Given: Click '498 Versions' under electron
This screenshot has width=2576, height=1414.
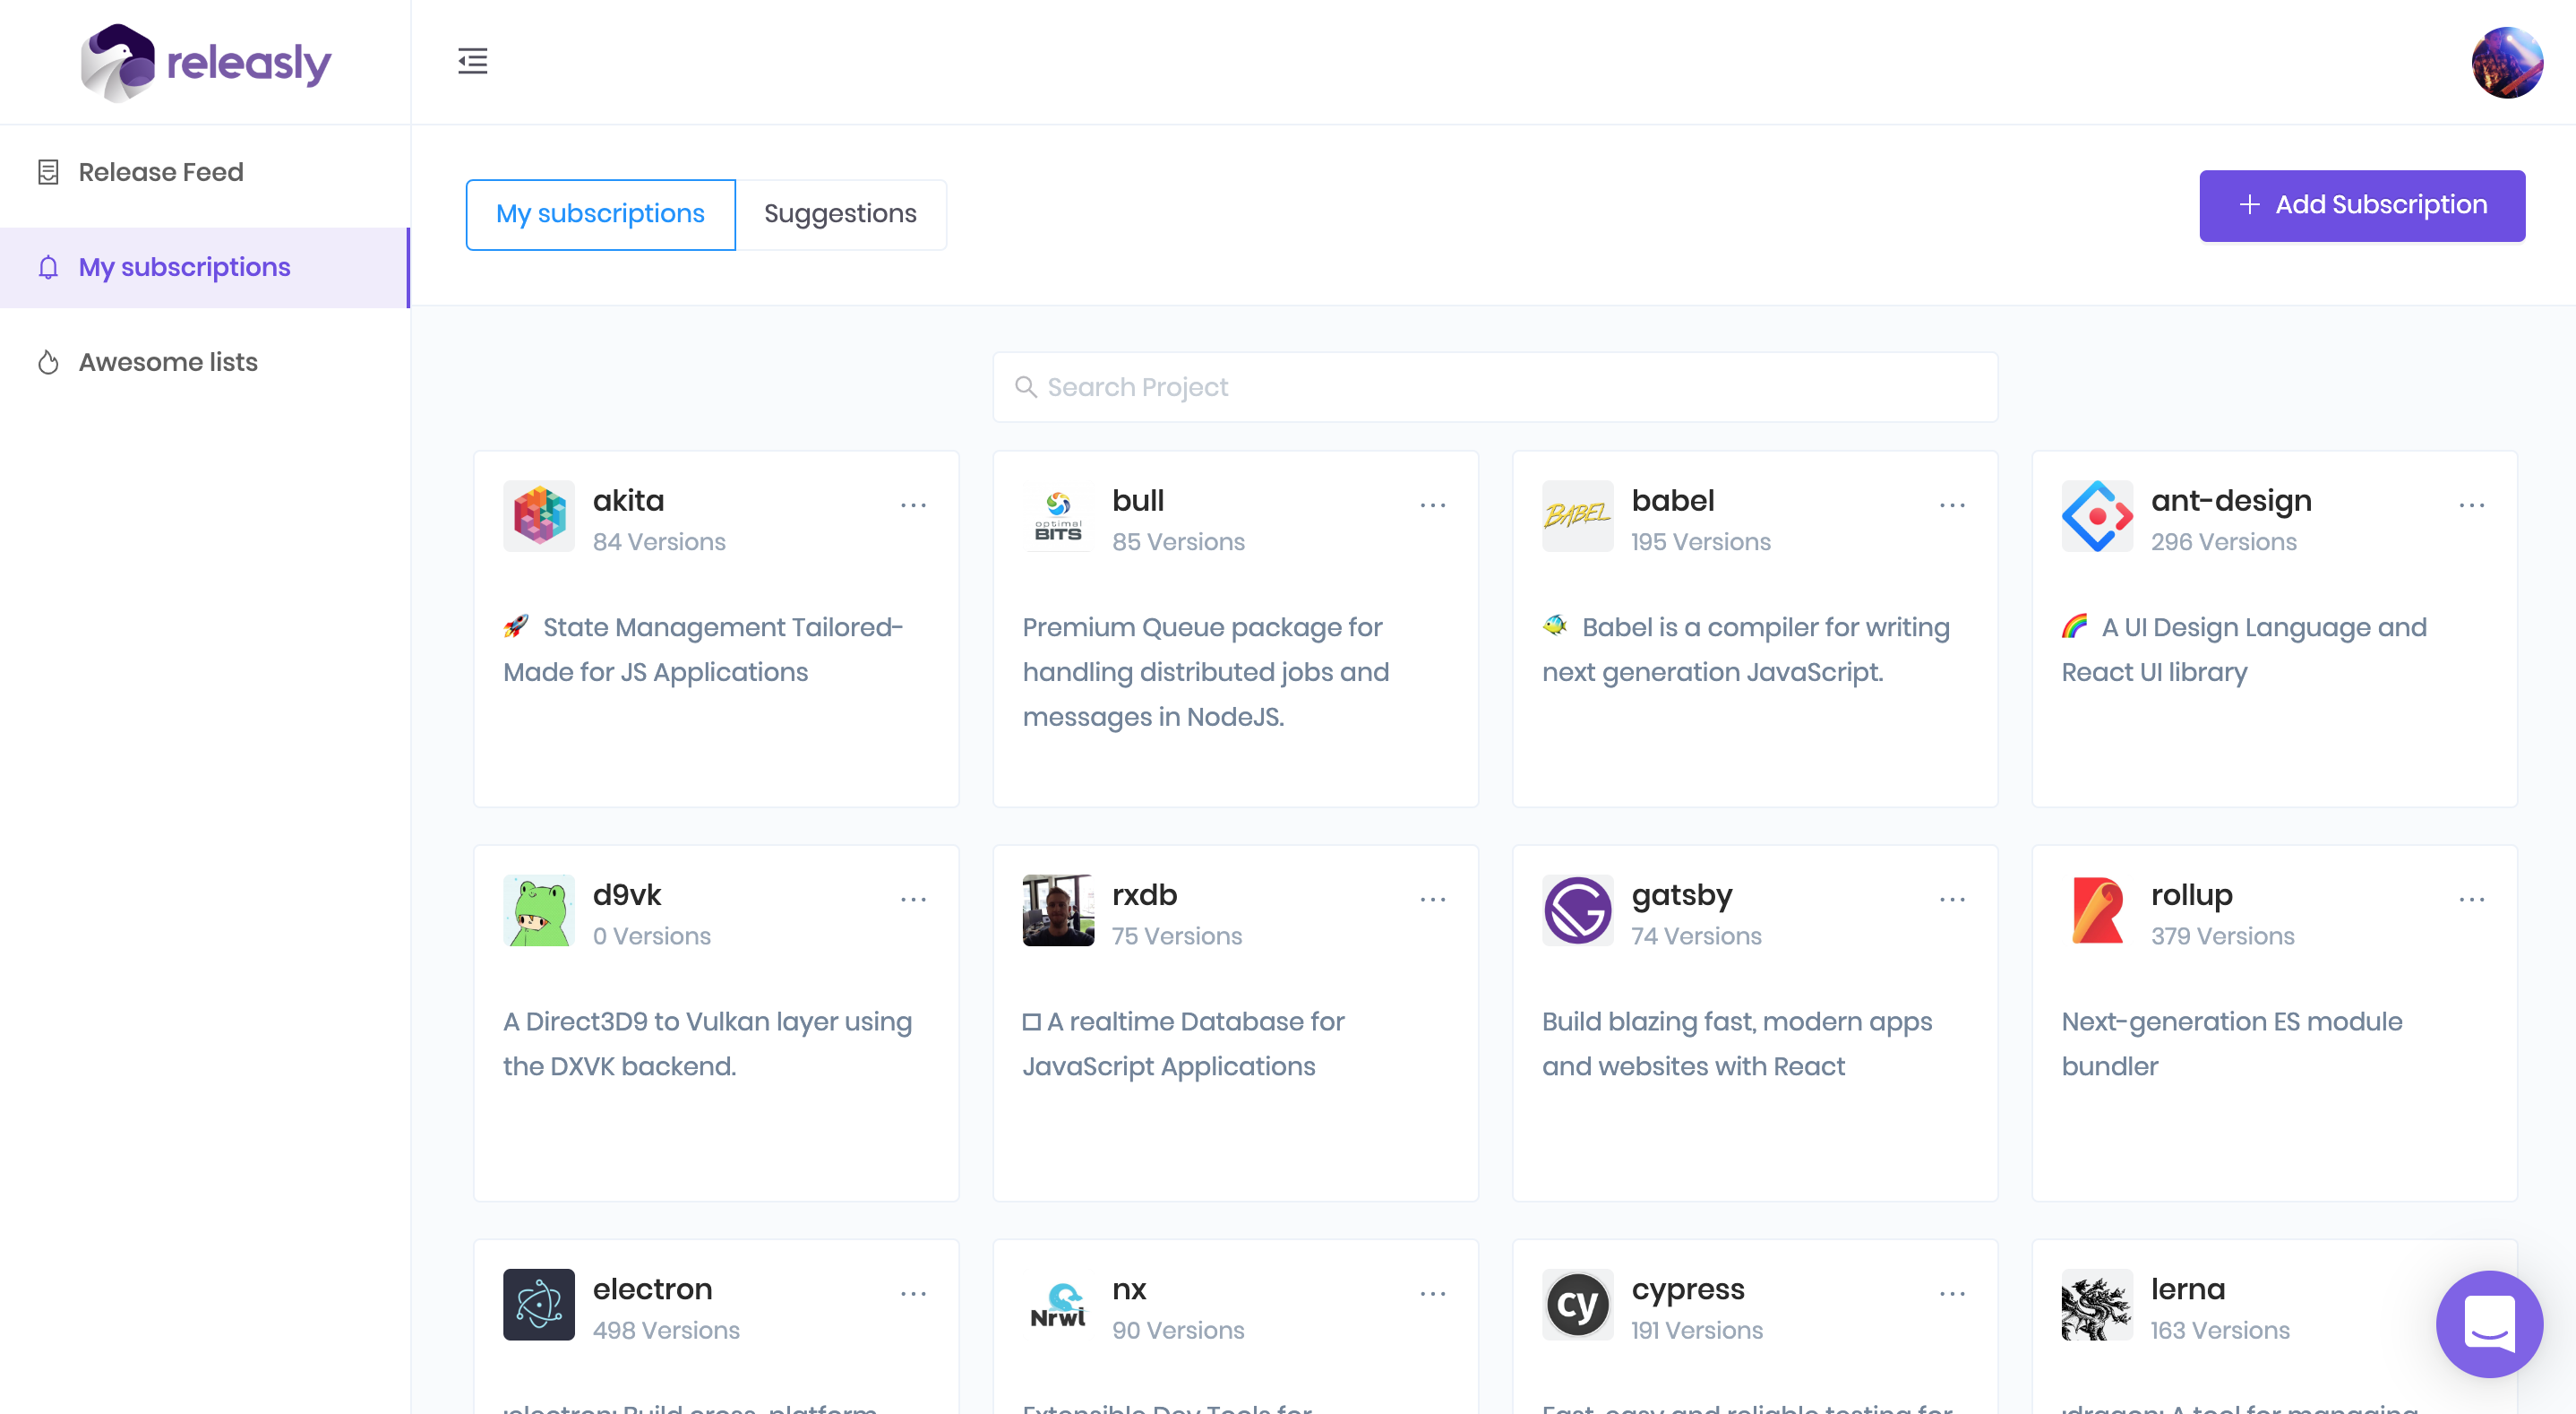Looking at the screenshot, I should (666, 1330).
